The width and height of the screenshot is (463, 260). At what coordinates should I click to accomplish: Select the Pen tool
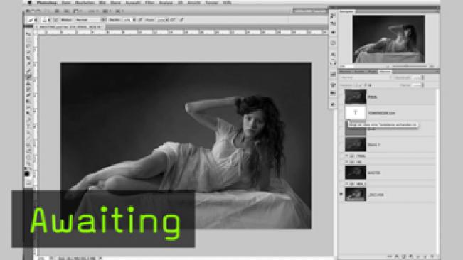point(28,119)
